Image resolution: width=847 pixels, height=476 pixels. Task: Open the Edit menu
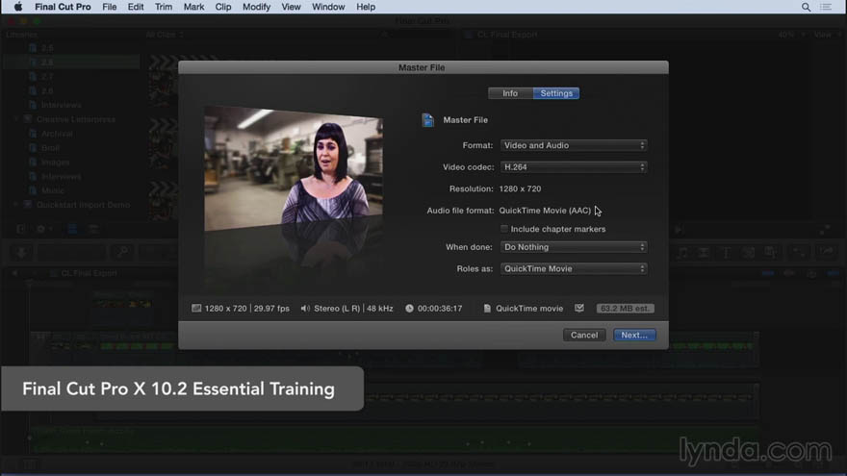click(135, 7)
